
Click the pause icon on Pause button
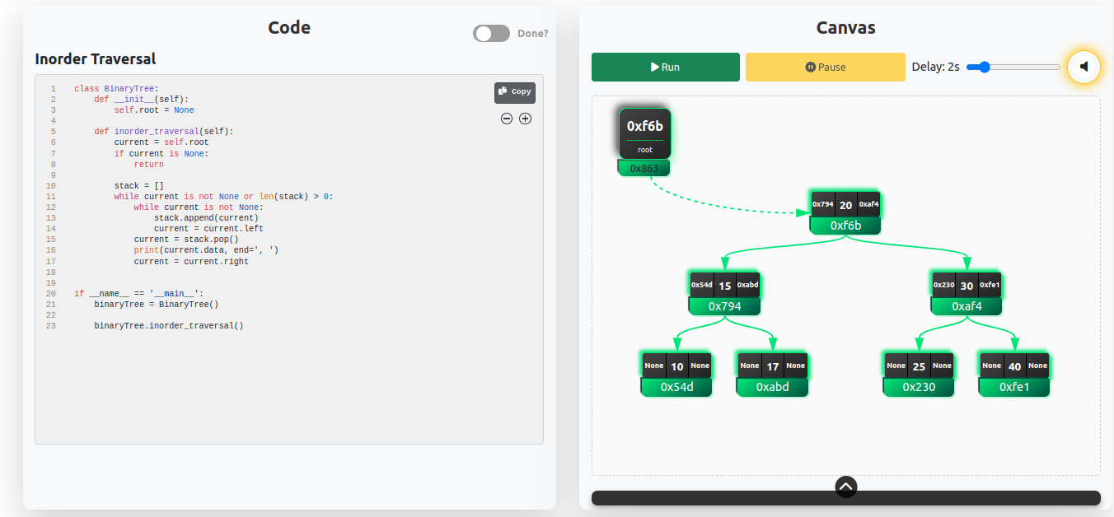tap(808, 67)
